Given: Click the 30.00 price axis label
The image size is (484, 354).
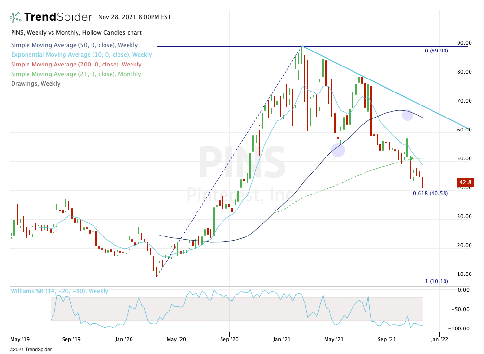Looking at the screenshot, I should [x=464, y=216].
